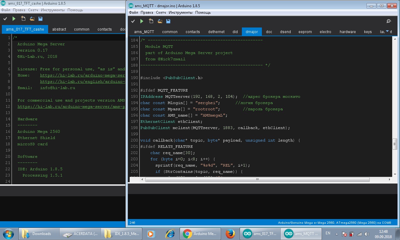Click Verify checkmark in ams_MQTT window
Image resolution: width=400 pixels, height=240 pixels.
tap(133, 21)
